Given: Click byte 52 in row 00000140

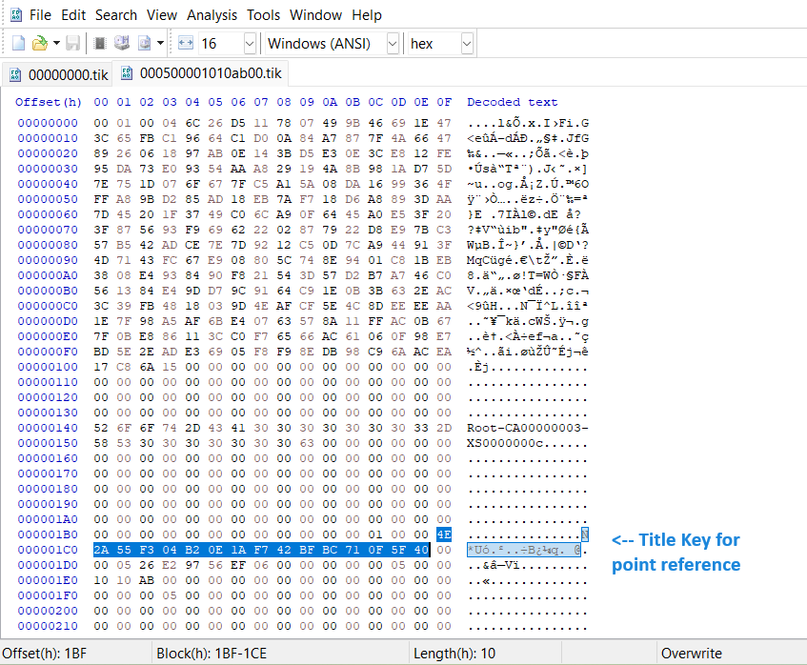Looking at the screenshot, I should (x=101, y=428).
